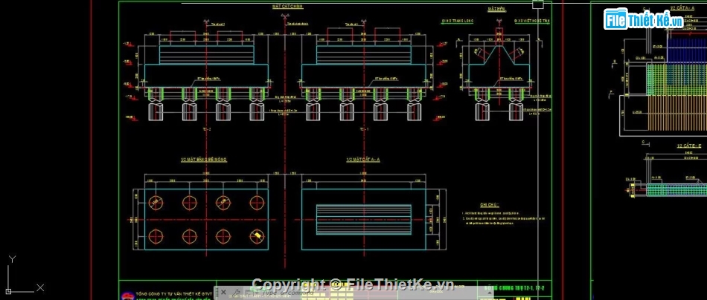Select the UCS X-Y axis icon
Viewport: 707px width, 300px height.
tap(25, 275)
